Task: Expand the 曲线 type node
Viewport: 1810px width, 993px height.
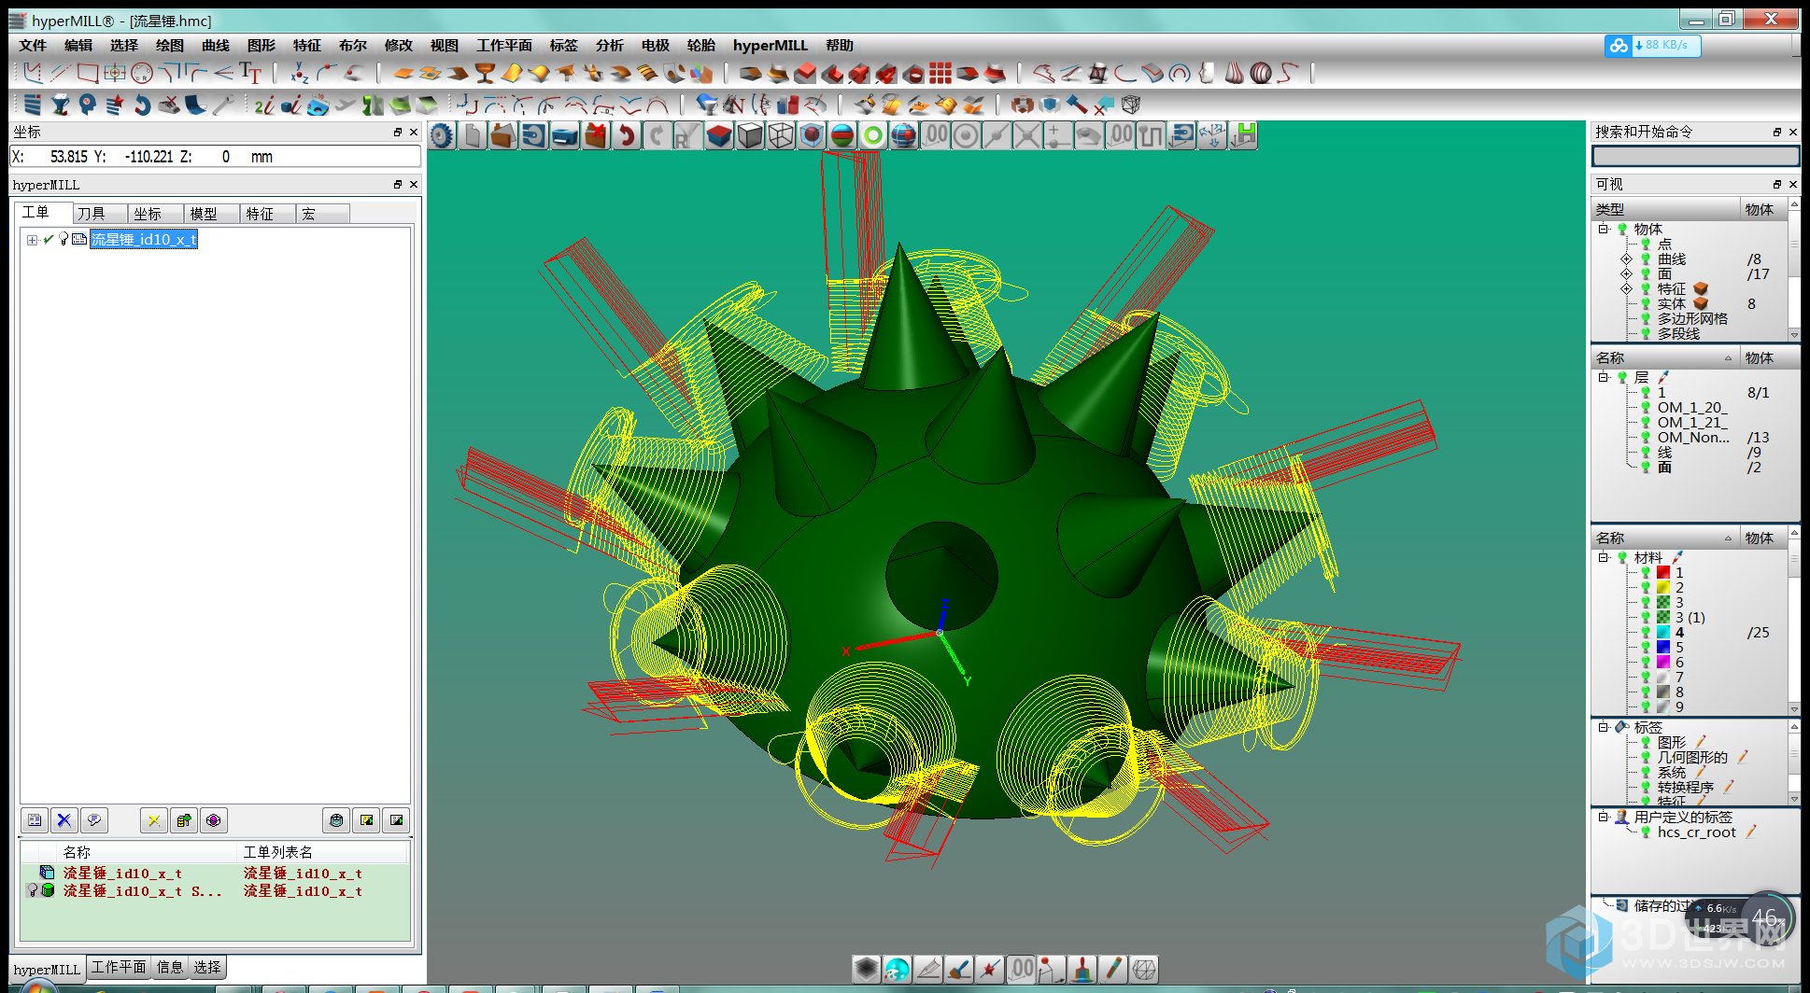Action: pos(1626,259)
